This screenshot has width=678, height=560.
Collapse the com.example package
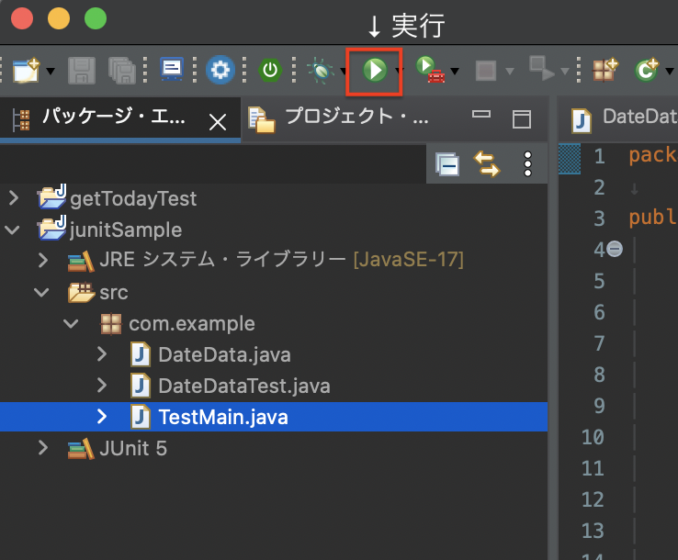point(71,323)
